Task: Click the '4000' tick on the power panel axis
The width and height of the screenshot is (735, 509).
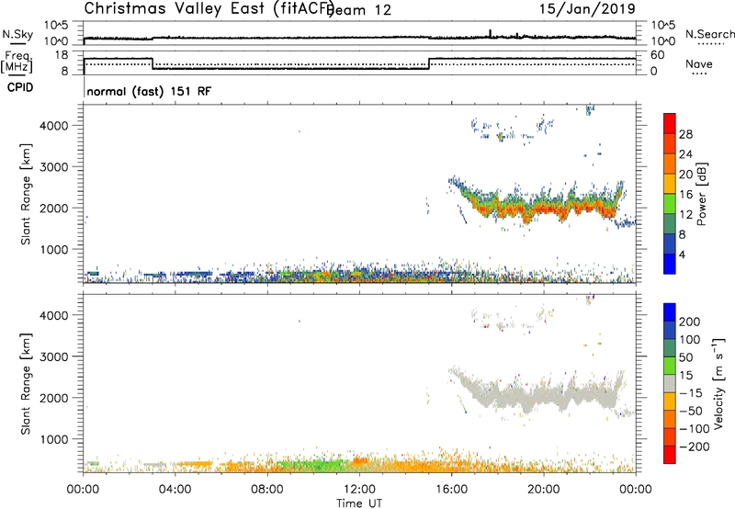Action: (54, 126)
